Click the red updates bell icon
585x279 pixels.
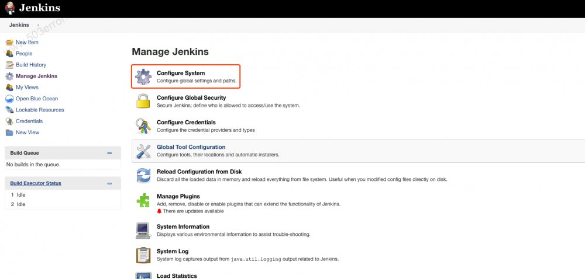coord(159,211)
